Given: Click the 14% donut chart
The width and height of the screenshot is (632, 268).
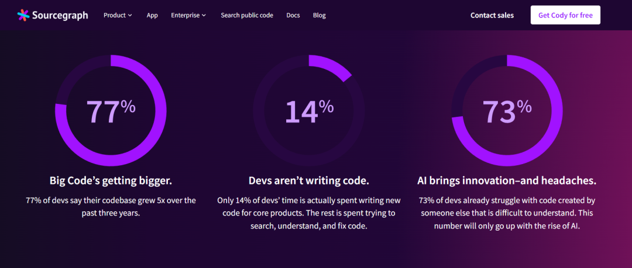Looking at the screenshot, I should click(x=309, y=111).
